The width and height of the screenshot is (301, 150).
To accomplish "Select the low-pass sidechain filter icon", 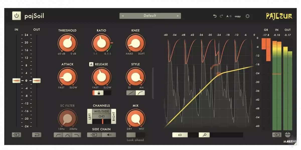I will (77, 135).
